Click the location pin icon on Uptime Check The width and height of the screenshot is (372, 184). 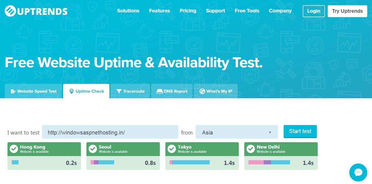pyautogui.click(x=71, y=91)
